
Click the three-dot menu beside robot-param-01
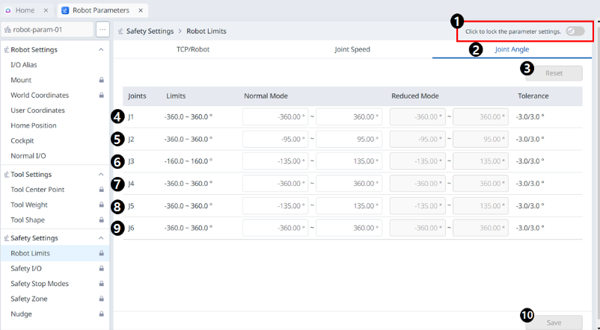pyautogui.click(x=102, y=30)
